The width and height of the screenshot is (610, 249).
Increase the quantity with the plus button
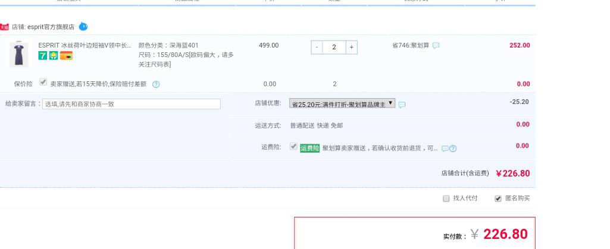351,47
